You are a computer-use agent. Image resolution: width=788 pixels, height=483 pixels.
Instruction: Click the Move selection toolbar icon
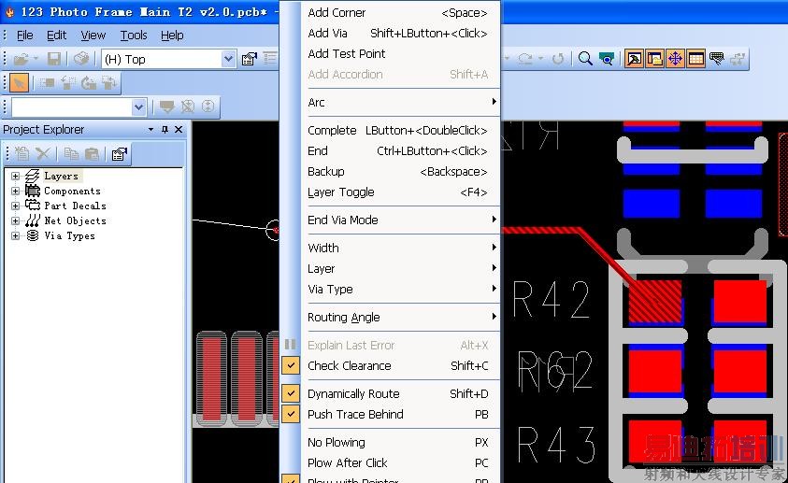click(48, 83)
